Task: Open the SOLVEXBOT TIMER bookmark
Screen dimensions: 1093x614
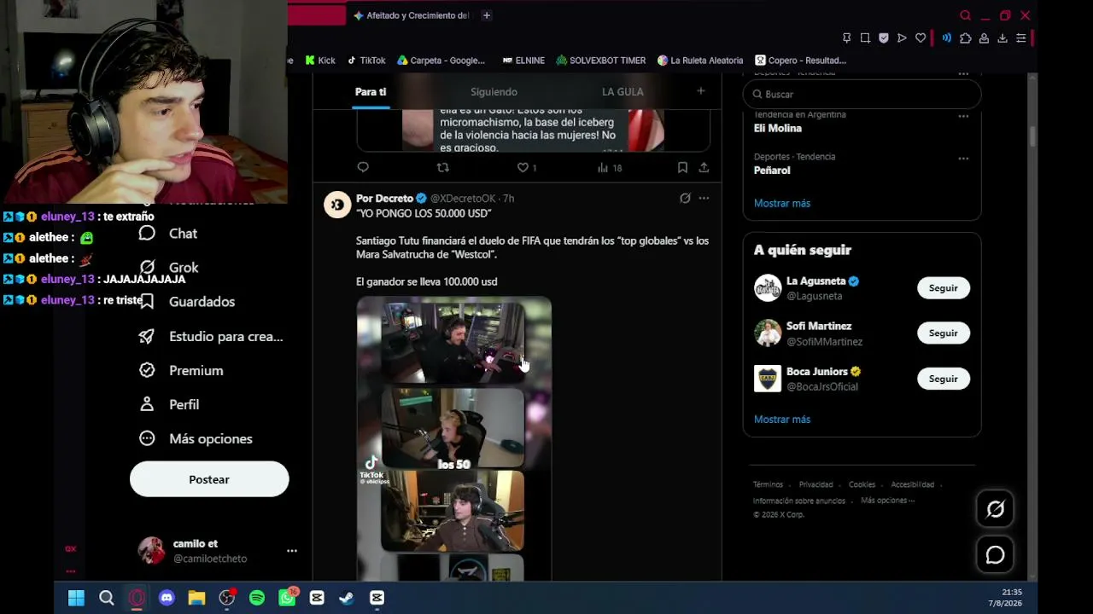Action: tap(600, 61)
